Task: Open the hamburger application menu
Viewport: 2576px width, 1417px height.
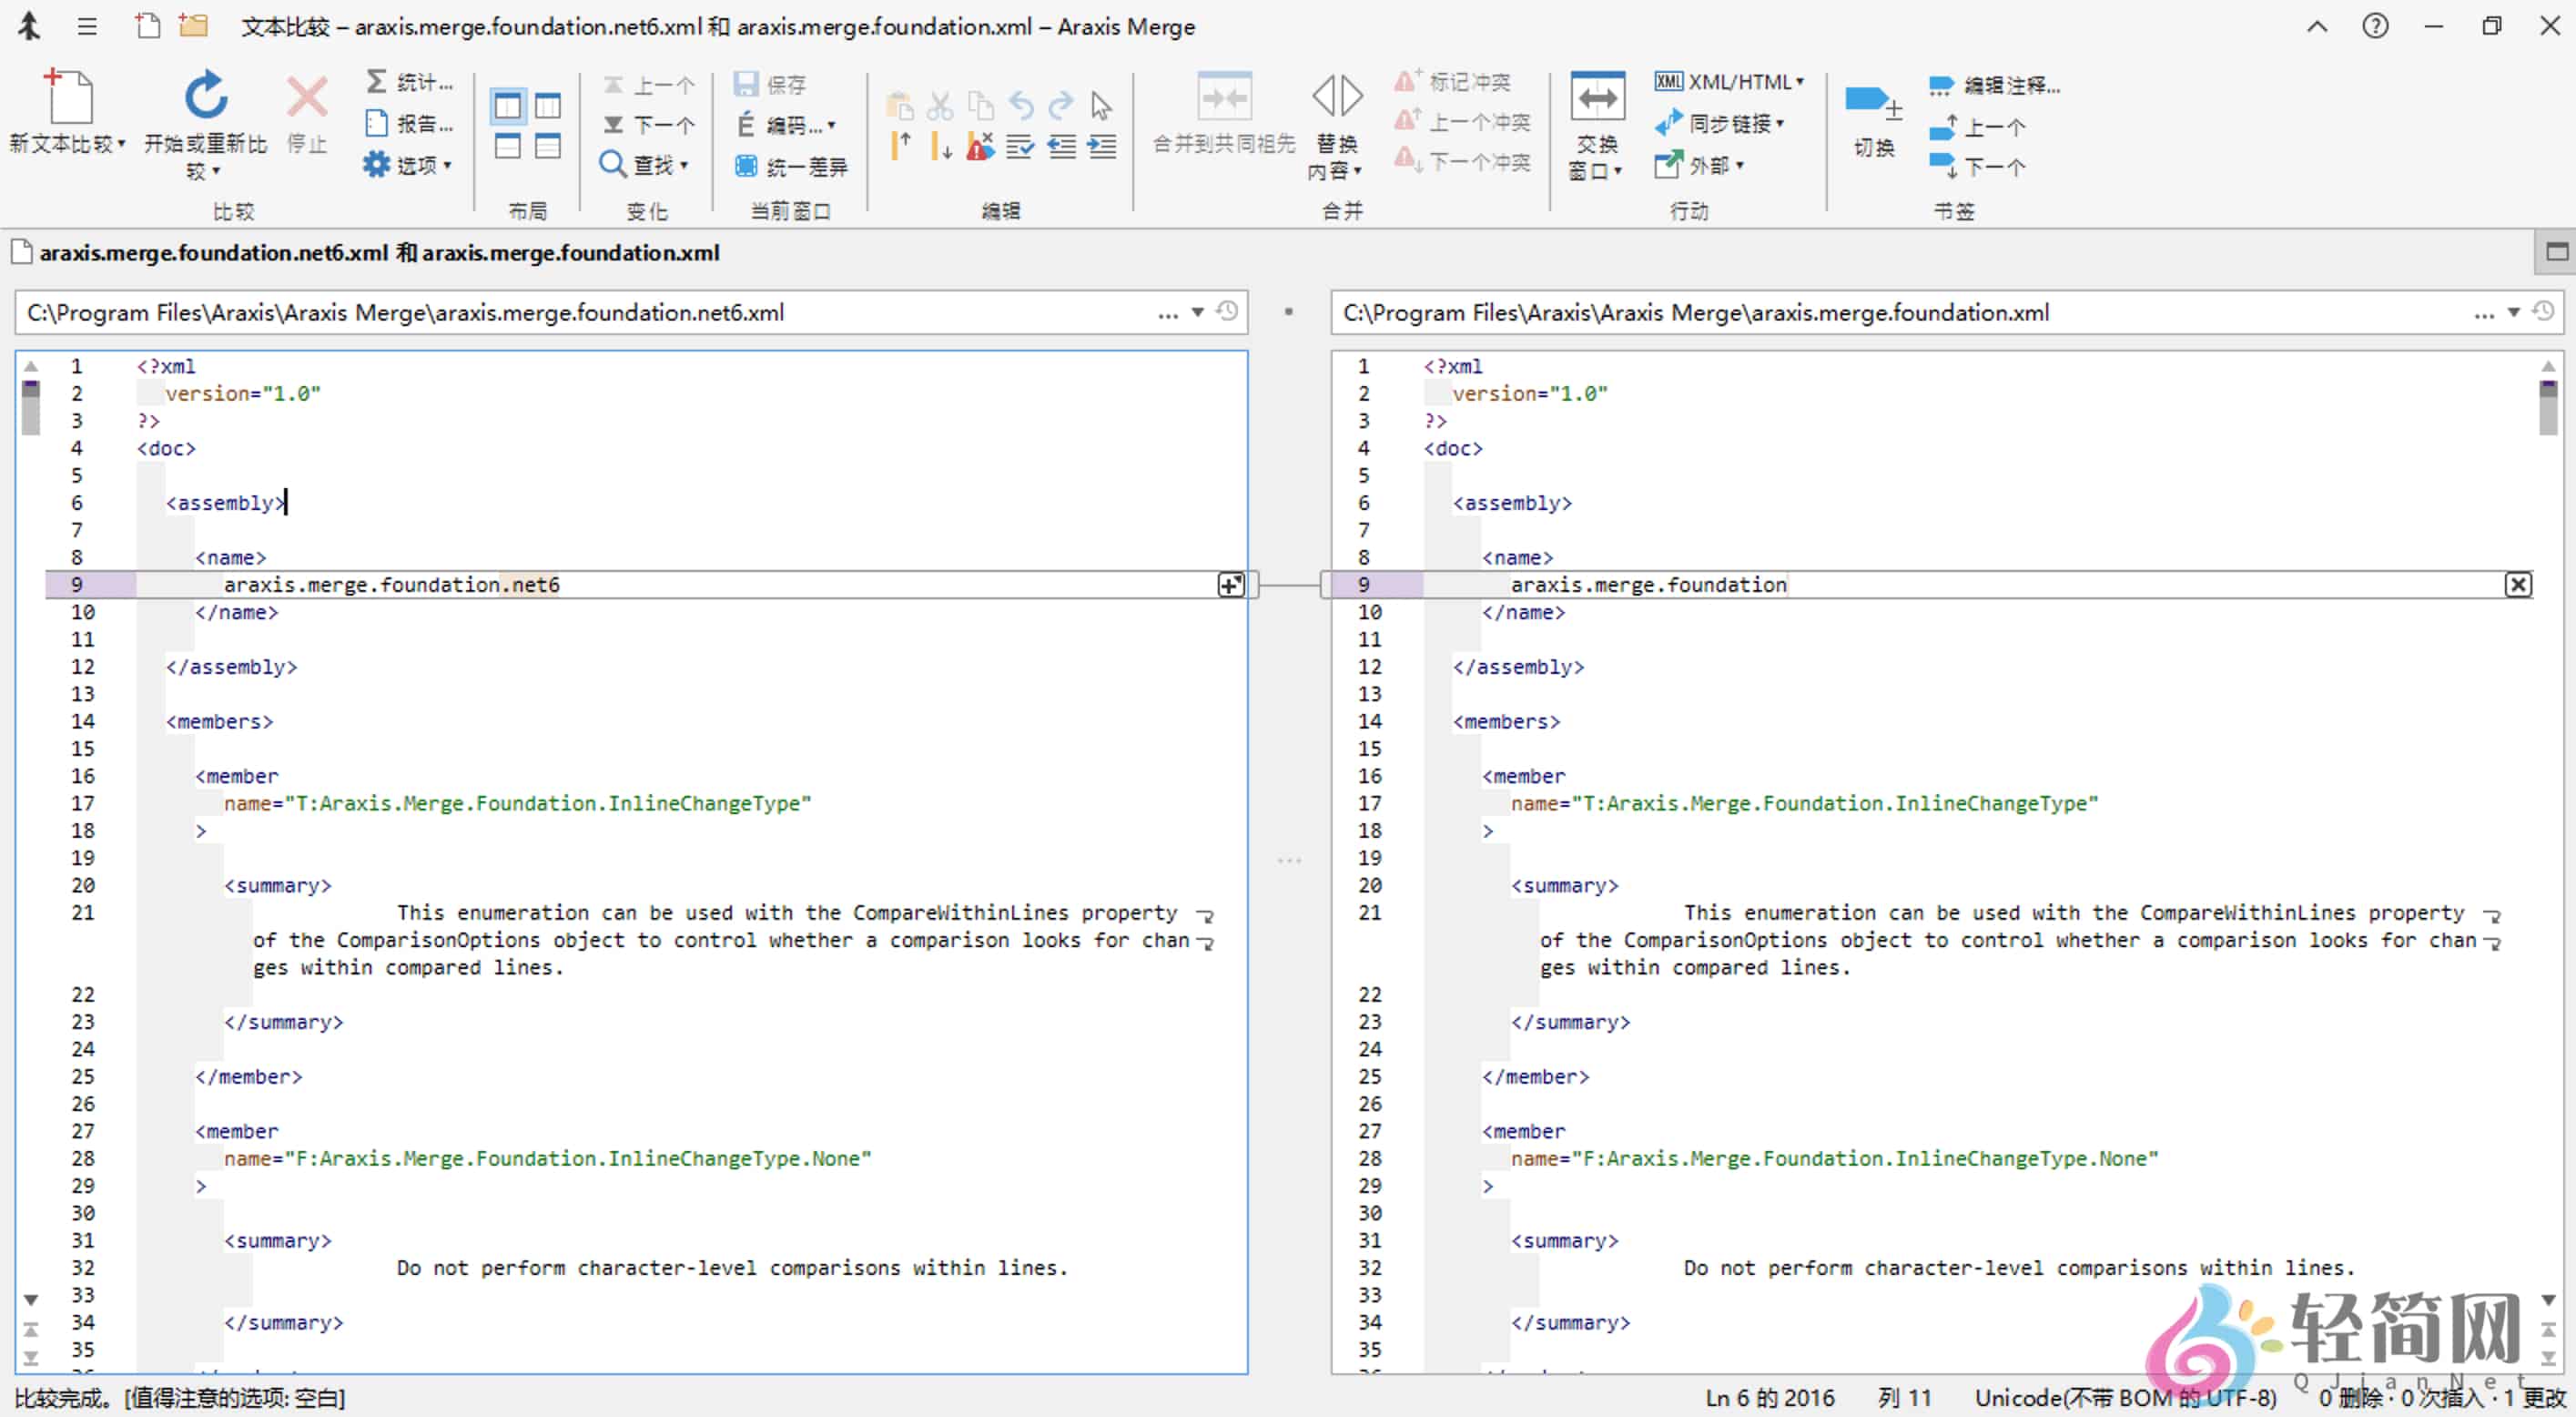Action: click(x=87, y=26)
